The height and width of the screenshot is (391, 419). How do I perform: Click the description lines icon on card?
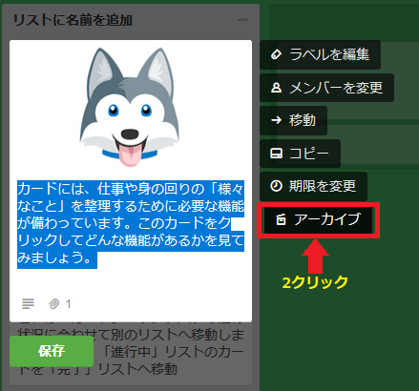click(x=28, y=303)
